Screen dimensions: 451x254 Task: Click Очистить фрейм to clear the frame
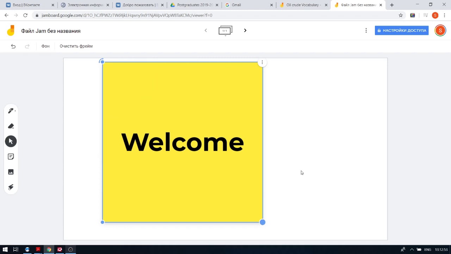pyautogui.click(x=76, y=46)
